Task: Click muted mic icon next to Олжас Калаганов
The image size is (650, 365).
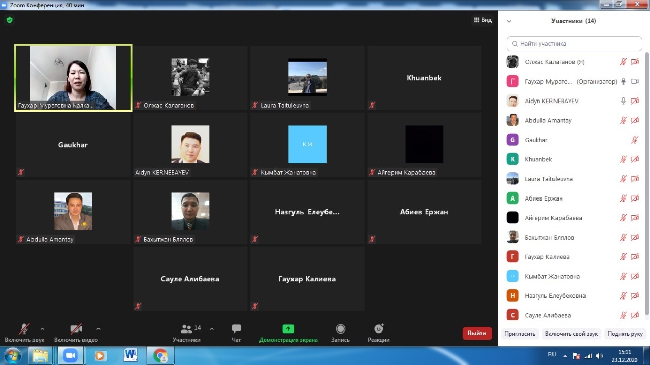Action: pos(623,62)
